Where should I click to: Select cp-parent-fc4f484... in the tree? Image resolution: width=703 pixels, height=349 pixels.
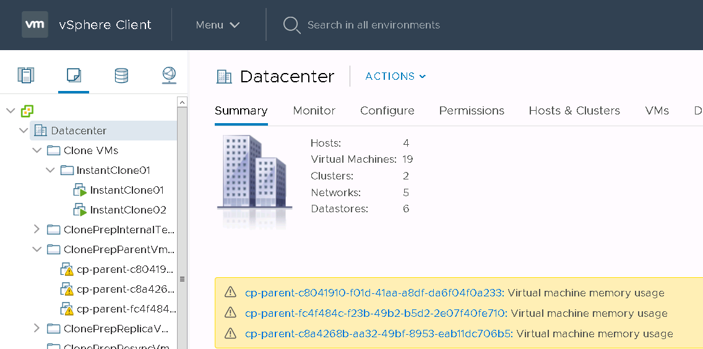point(126,309)
